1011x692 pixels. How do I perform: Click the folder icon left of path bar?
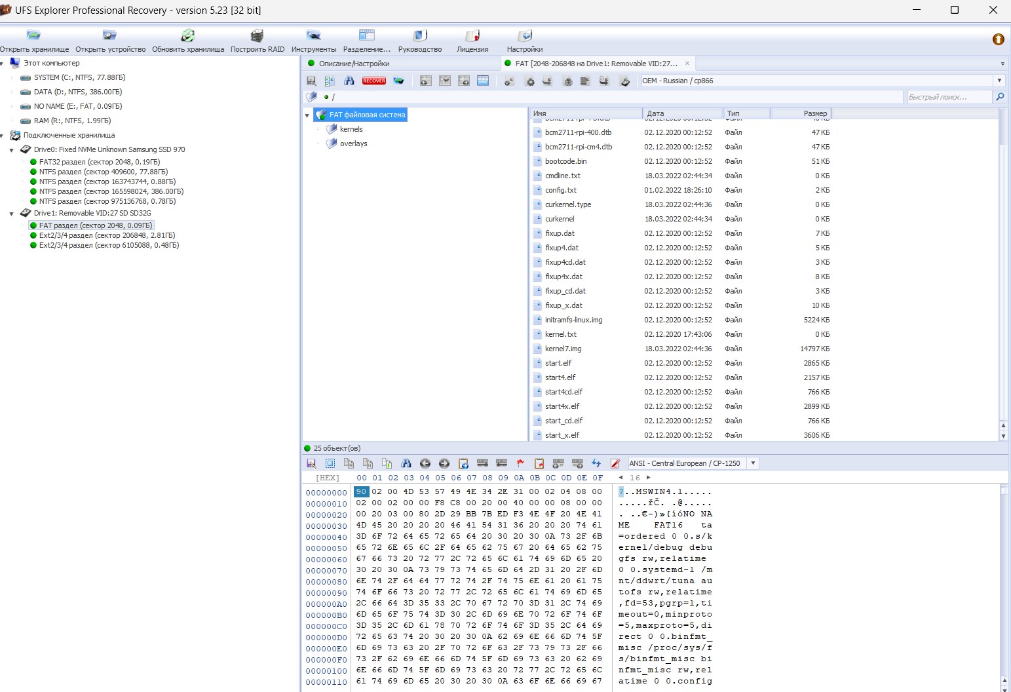coord(312,97)
